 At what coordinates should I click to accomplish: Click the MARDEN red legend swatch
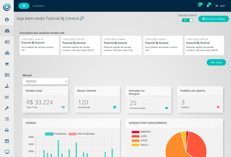click(136, 132)
